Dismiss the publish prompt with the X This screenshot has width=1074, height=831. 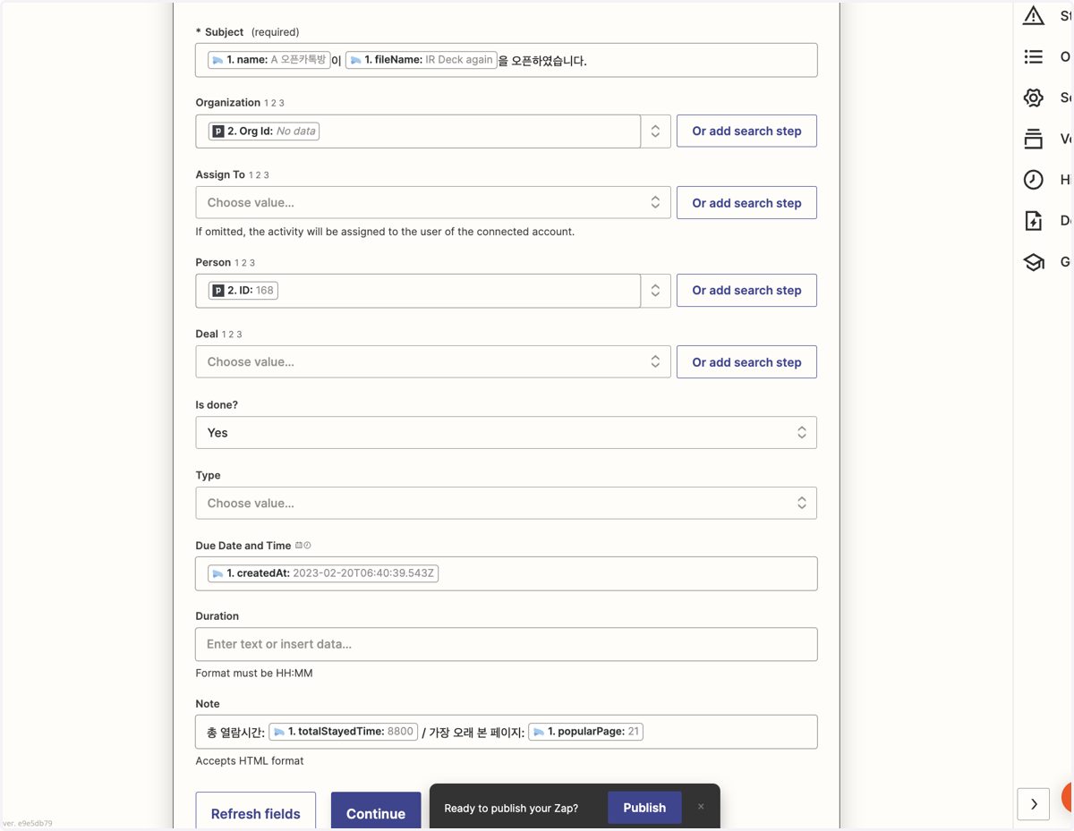pyautogui.click(x=701, y=807)
